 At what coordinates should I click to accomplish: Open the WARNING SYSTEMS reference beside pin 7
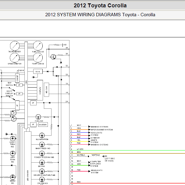(x=99, y=145)
